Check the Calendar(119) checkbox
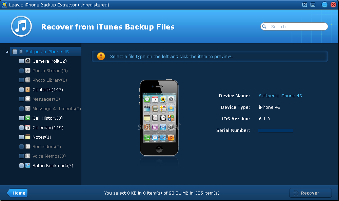The height and width of the screenshot is (201, 339). pyautogui.click(x=21, y=128)
